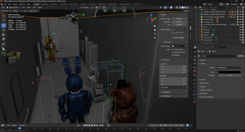Open the Orientation Default dropdown

click(x=16, y=11)
